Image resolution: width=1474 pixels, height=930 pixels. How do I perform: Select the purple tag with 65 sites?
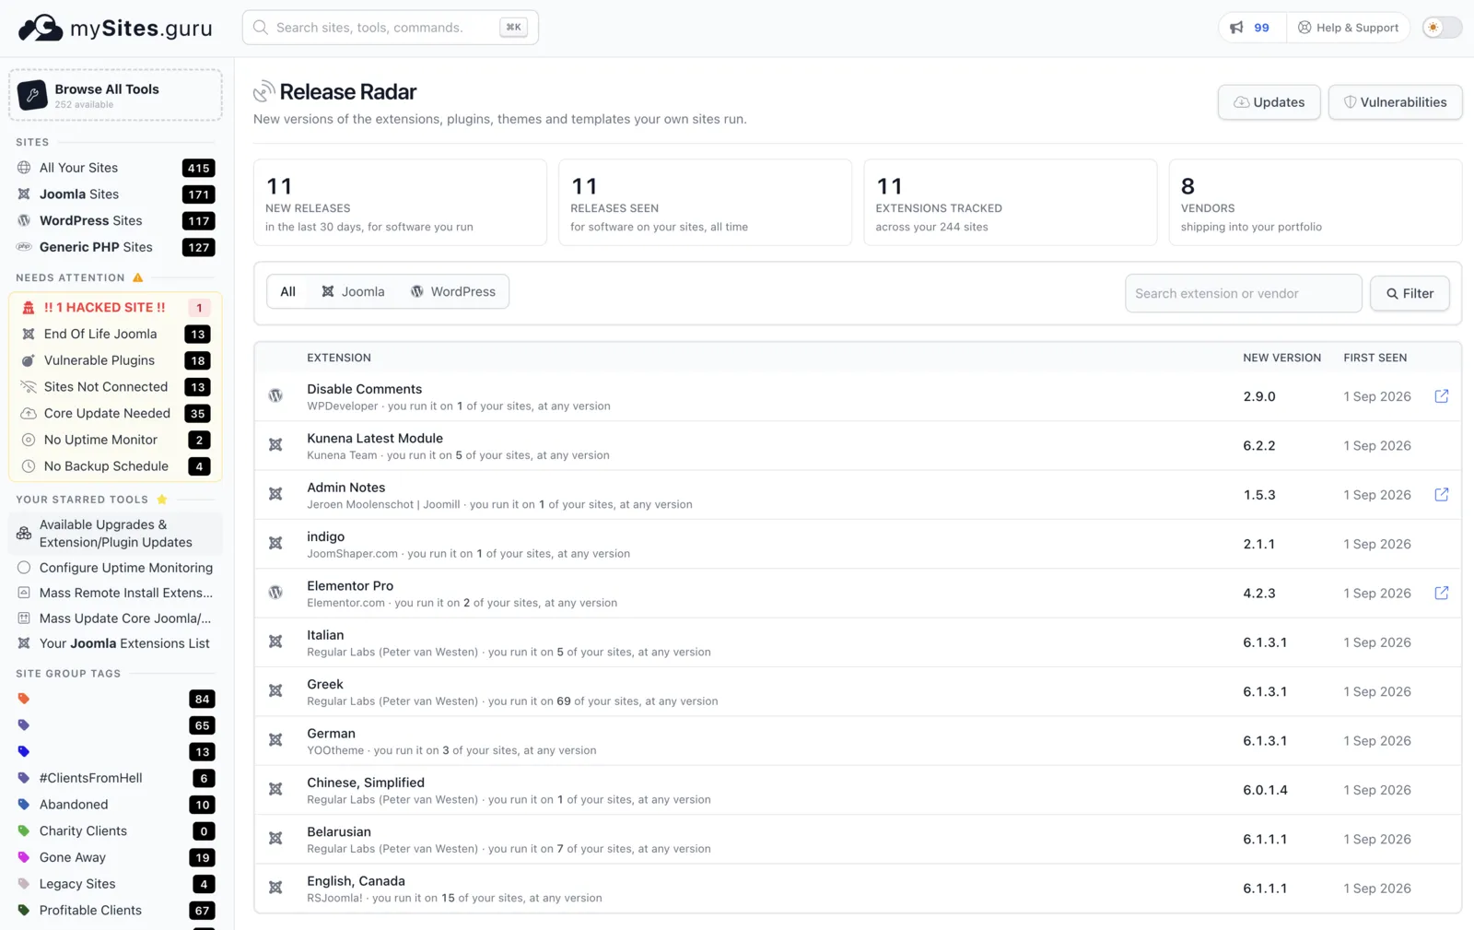coord(115,725)
